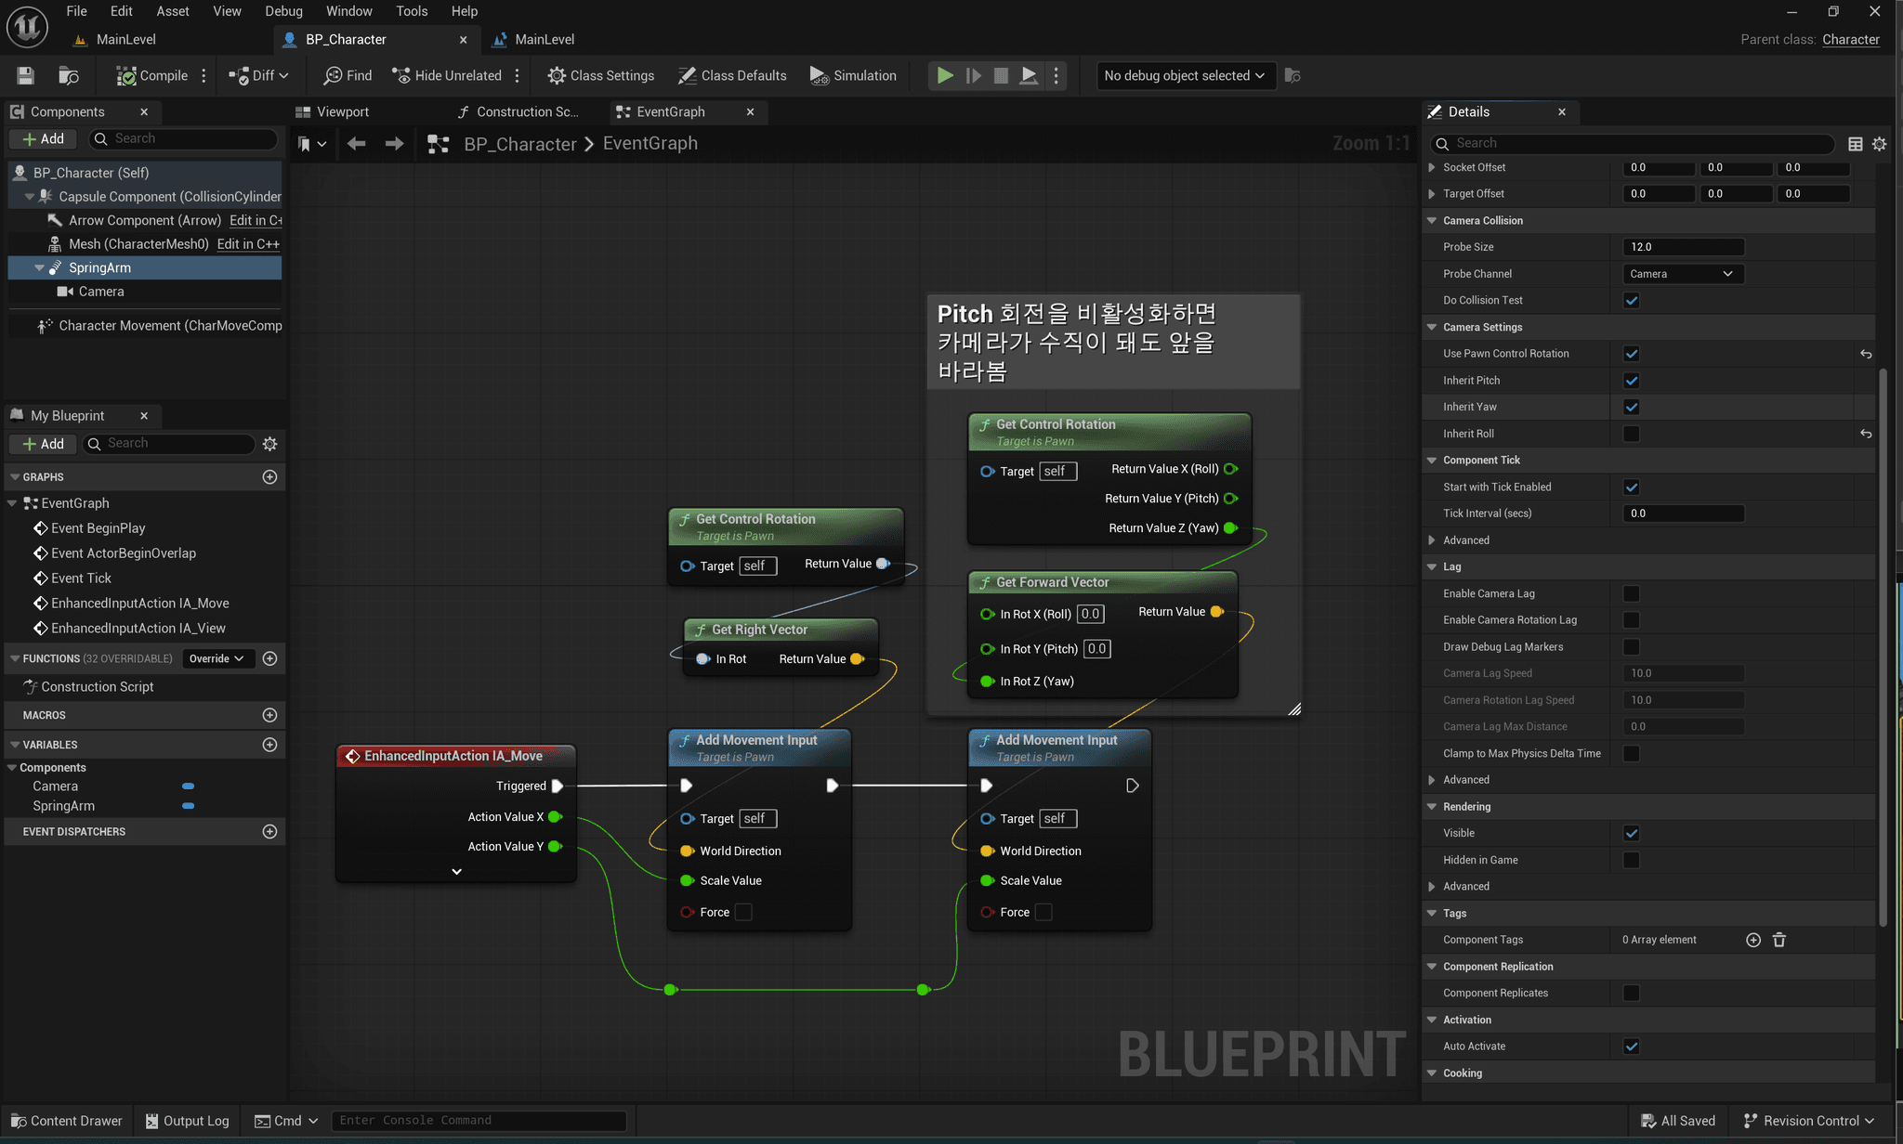Image resolution: width=1903 pixels, height=1144 pixels.
Task: Click the Probe Size input field
Action: (1683, 247)
